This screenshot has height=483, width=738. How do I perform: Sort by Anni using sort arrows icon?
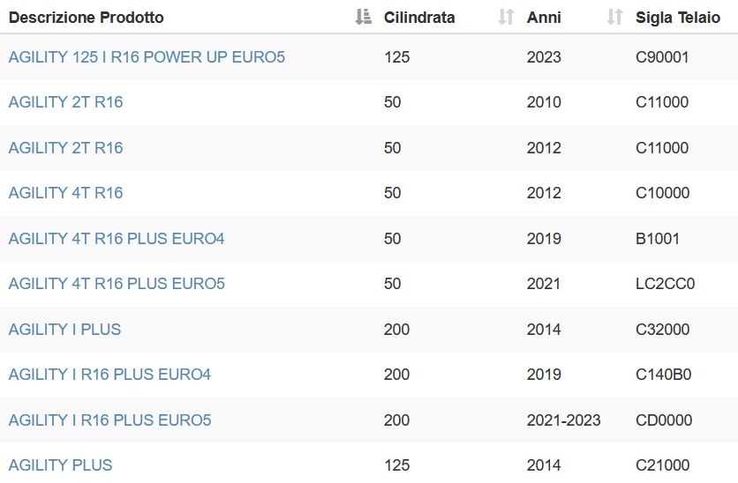tap(614, 17)
